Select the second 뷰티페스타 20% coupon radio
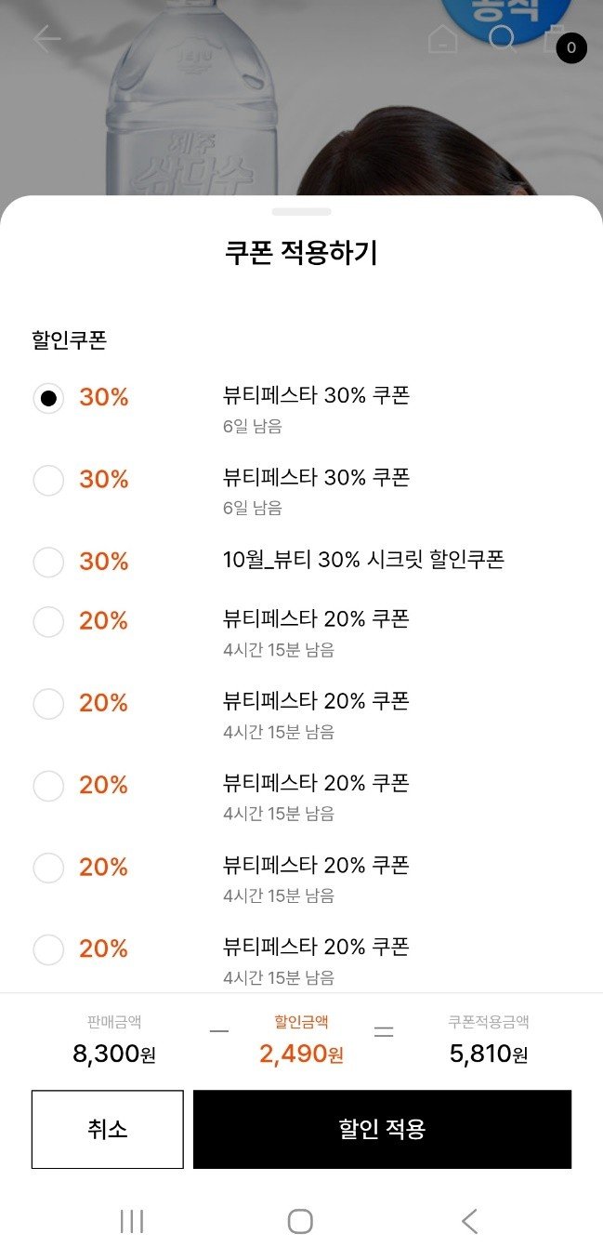Viewport: 603px width, 1260px height. click(x=48, y=703)
